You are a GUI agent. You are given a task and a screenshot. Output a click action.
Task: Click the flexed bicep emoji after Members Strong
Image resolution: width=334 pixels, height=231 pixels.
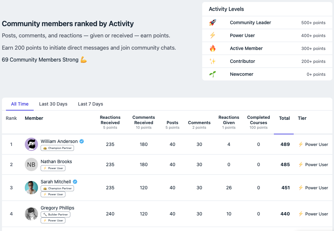tap(84, 60)
